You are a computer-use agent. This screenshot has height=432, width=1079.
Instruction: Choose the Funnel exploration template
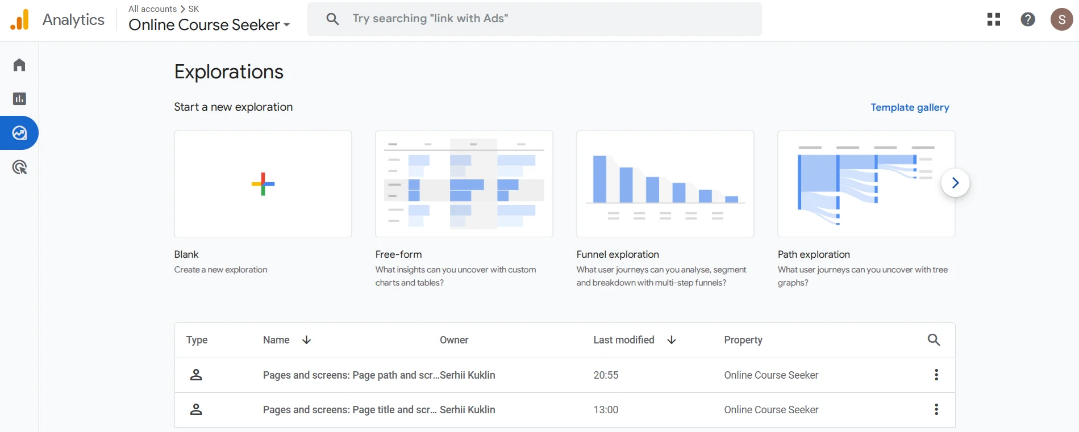[x=665, y=184]
